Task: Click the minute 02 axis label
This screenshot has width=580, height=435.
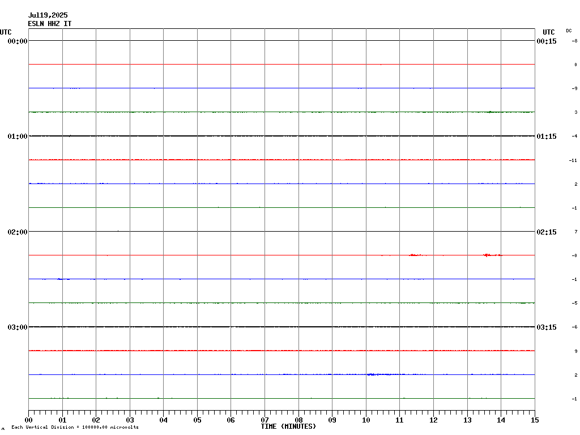Action: (x=96, y=420)
